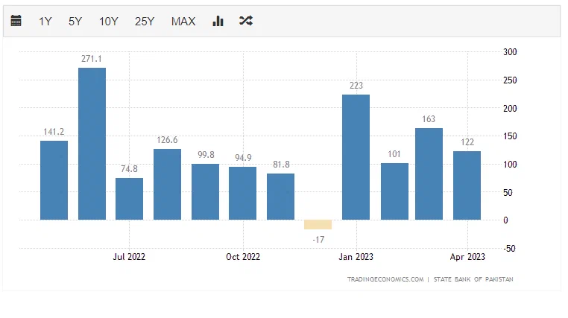
Task: Select the 1Y time range
Action: pos(45,22)
